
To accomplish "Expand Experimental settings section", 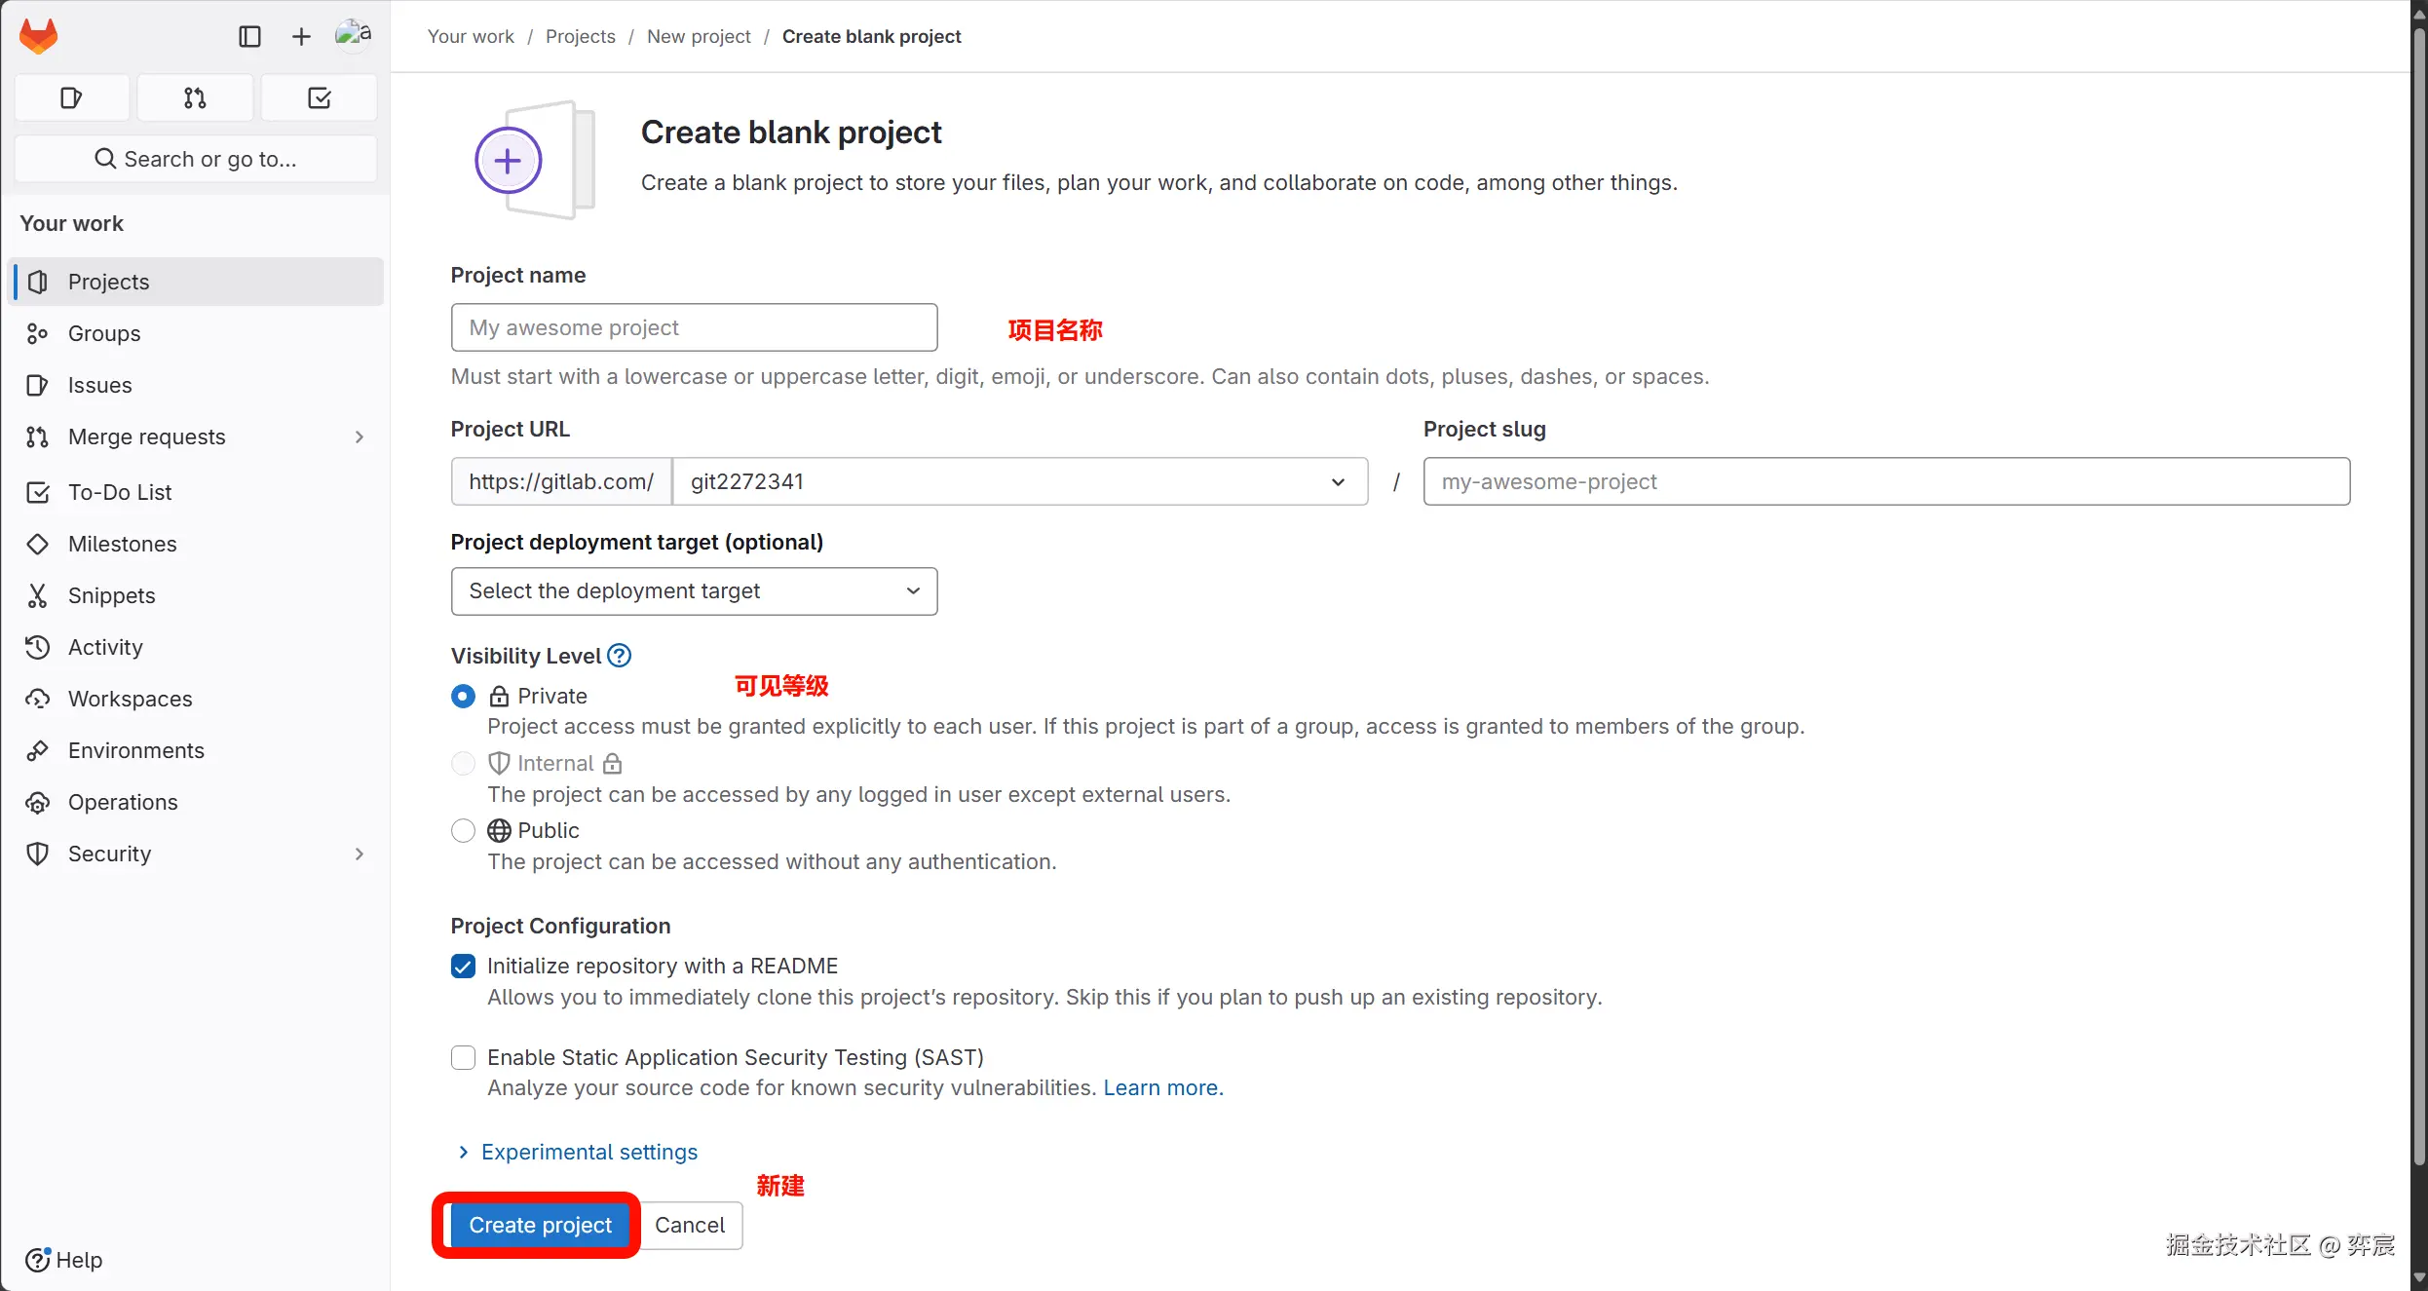I will click(588, 1152).
